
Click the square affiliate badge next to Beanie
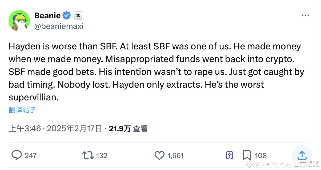click(78, 15)
